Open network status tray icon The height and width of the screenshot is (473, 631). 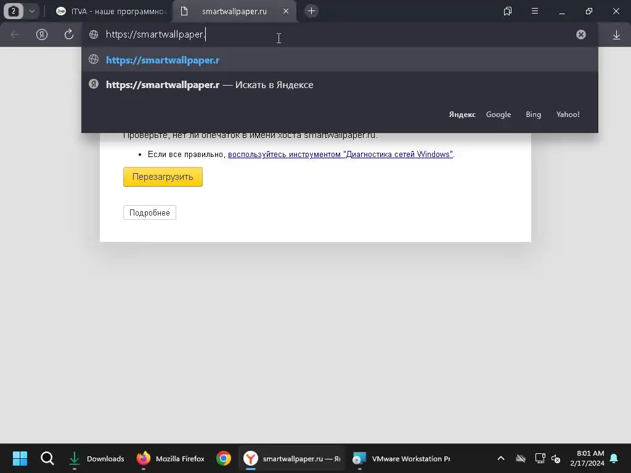540,458
